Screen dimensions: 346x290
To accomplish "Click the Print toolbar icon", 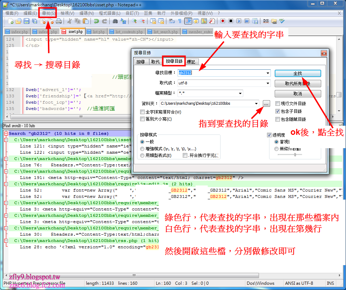I will coord(59,21).
